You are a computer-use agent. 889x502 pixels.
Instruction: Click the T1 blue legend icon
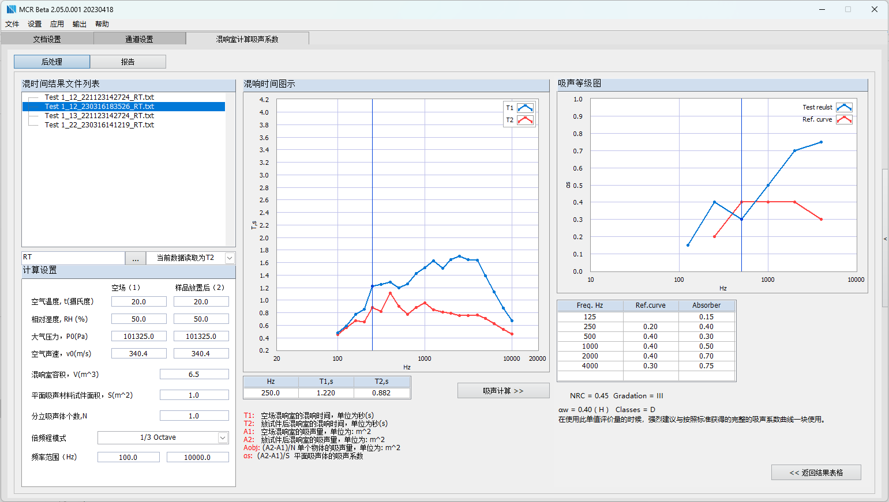(525, 108)
